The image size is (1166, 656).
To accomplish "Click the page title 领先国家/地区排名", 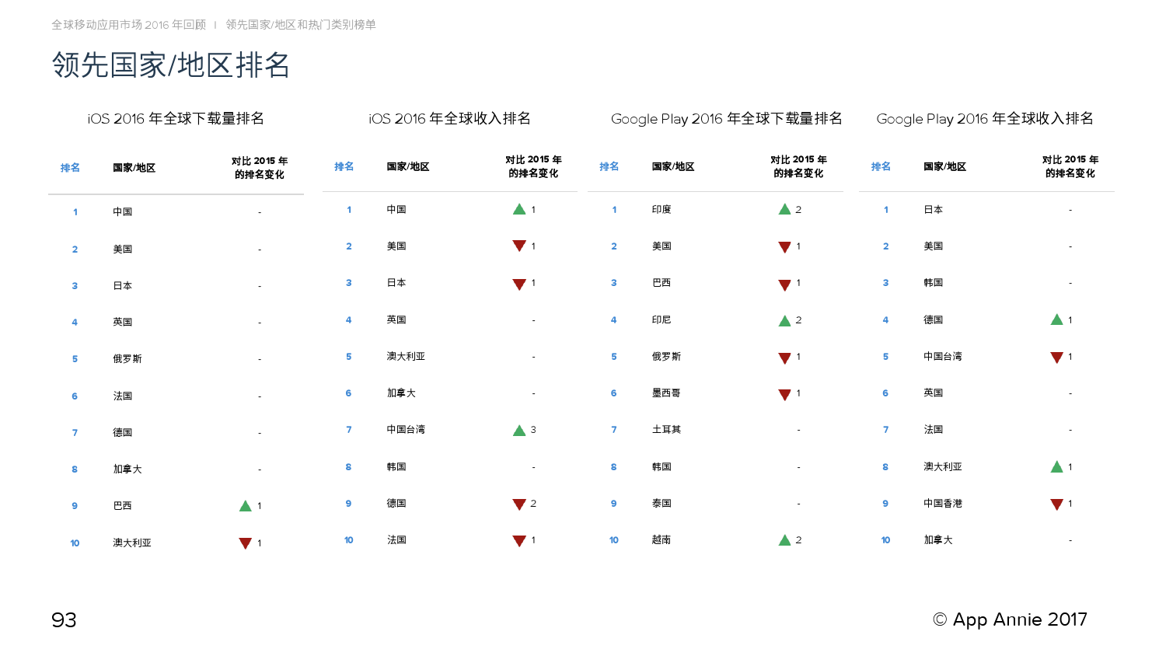I will 171,65.
